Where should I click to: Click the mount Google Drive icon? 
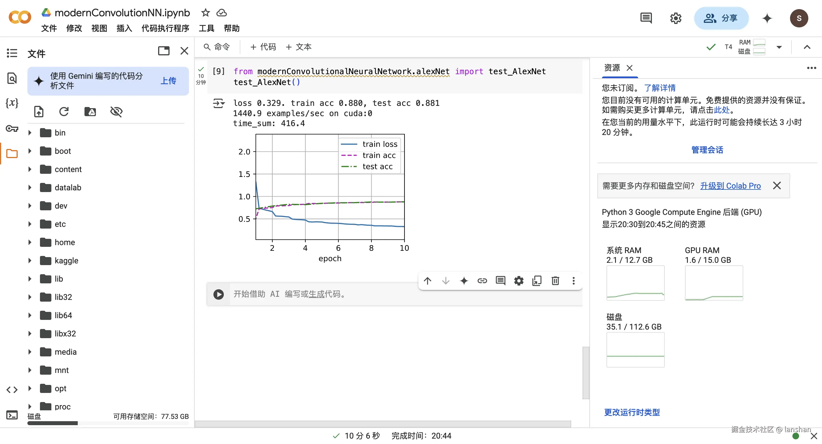pos(90,112)
